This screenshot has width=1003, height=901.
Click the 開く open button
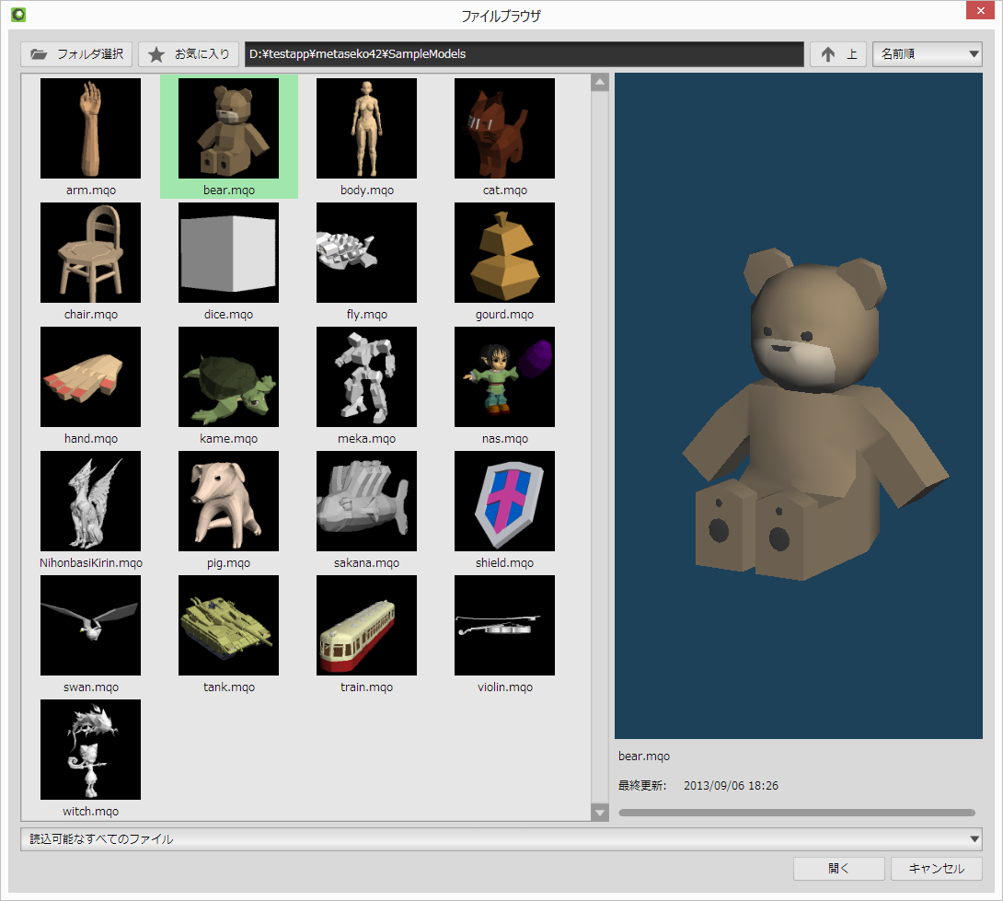838,869
